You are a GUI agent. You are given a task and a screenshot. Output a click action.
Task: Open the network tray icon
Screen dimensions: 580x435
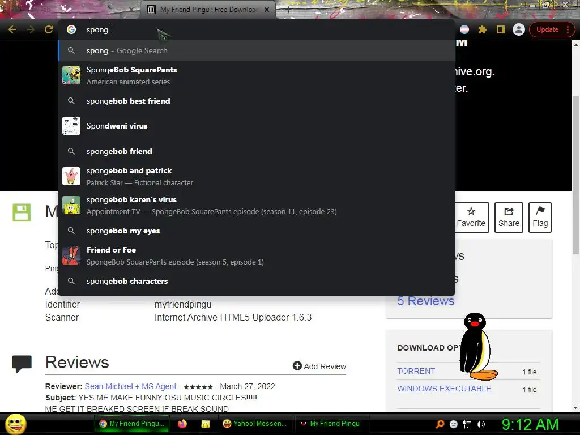[467, 424]
